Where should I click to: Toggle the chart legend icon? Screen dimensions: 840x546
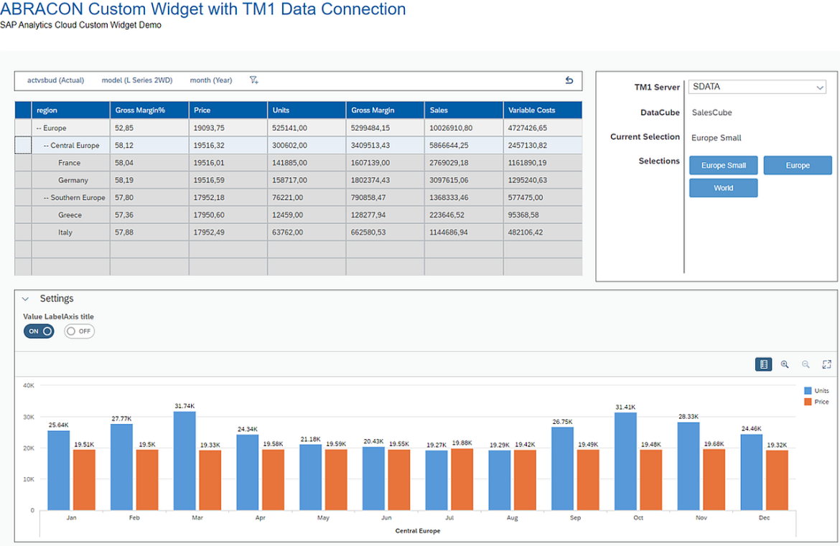click(x=763, y=364)
